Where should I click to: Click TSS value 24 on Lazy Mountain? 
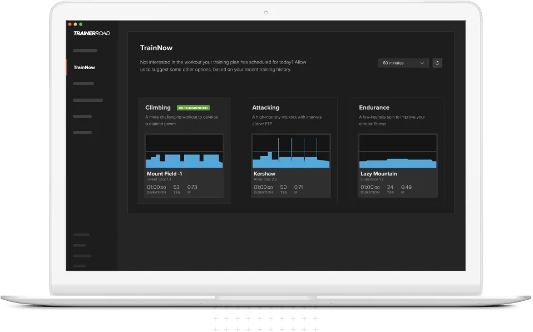click(x=391, y=187)
